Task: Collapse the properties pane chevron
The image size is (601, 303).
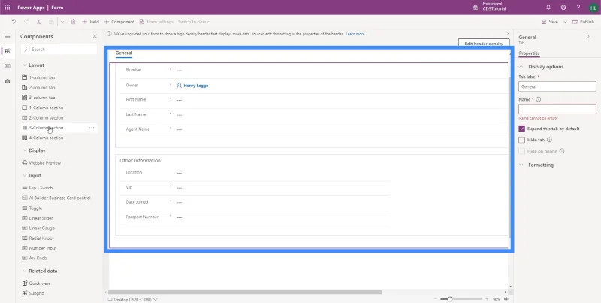Action: point(588,36)
